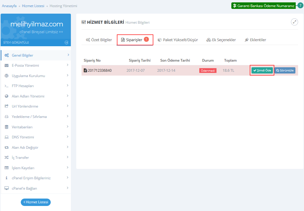Open the Paket Yükselt/Düşür tab

point(178,40)
